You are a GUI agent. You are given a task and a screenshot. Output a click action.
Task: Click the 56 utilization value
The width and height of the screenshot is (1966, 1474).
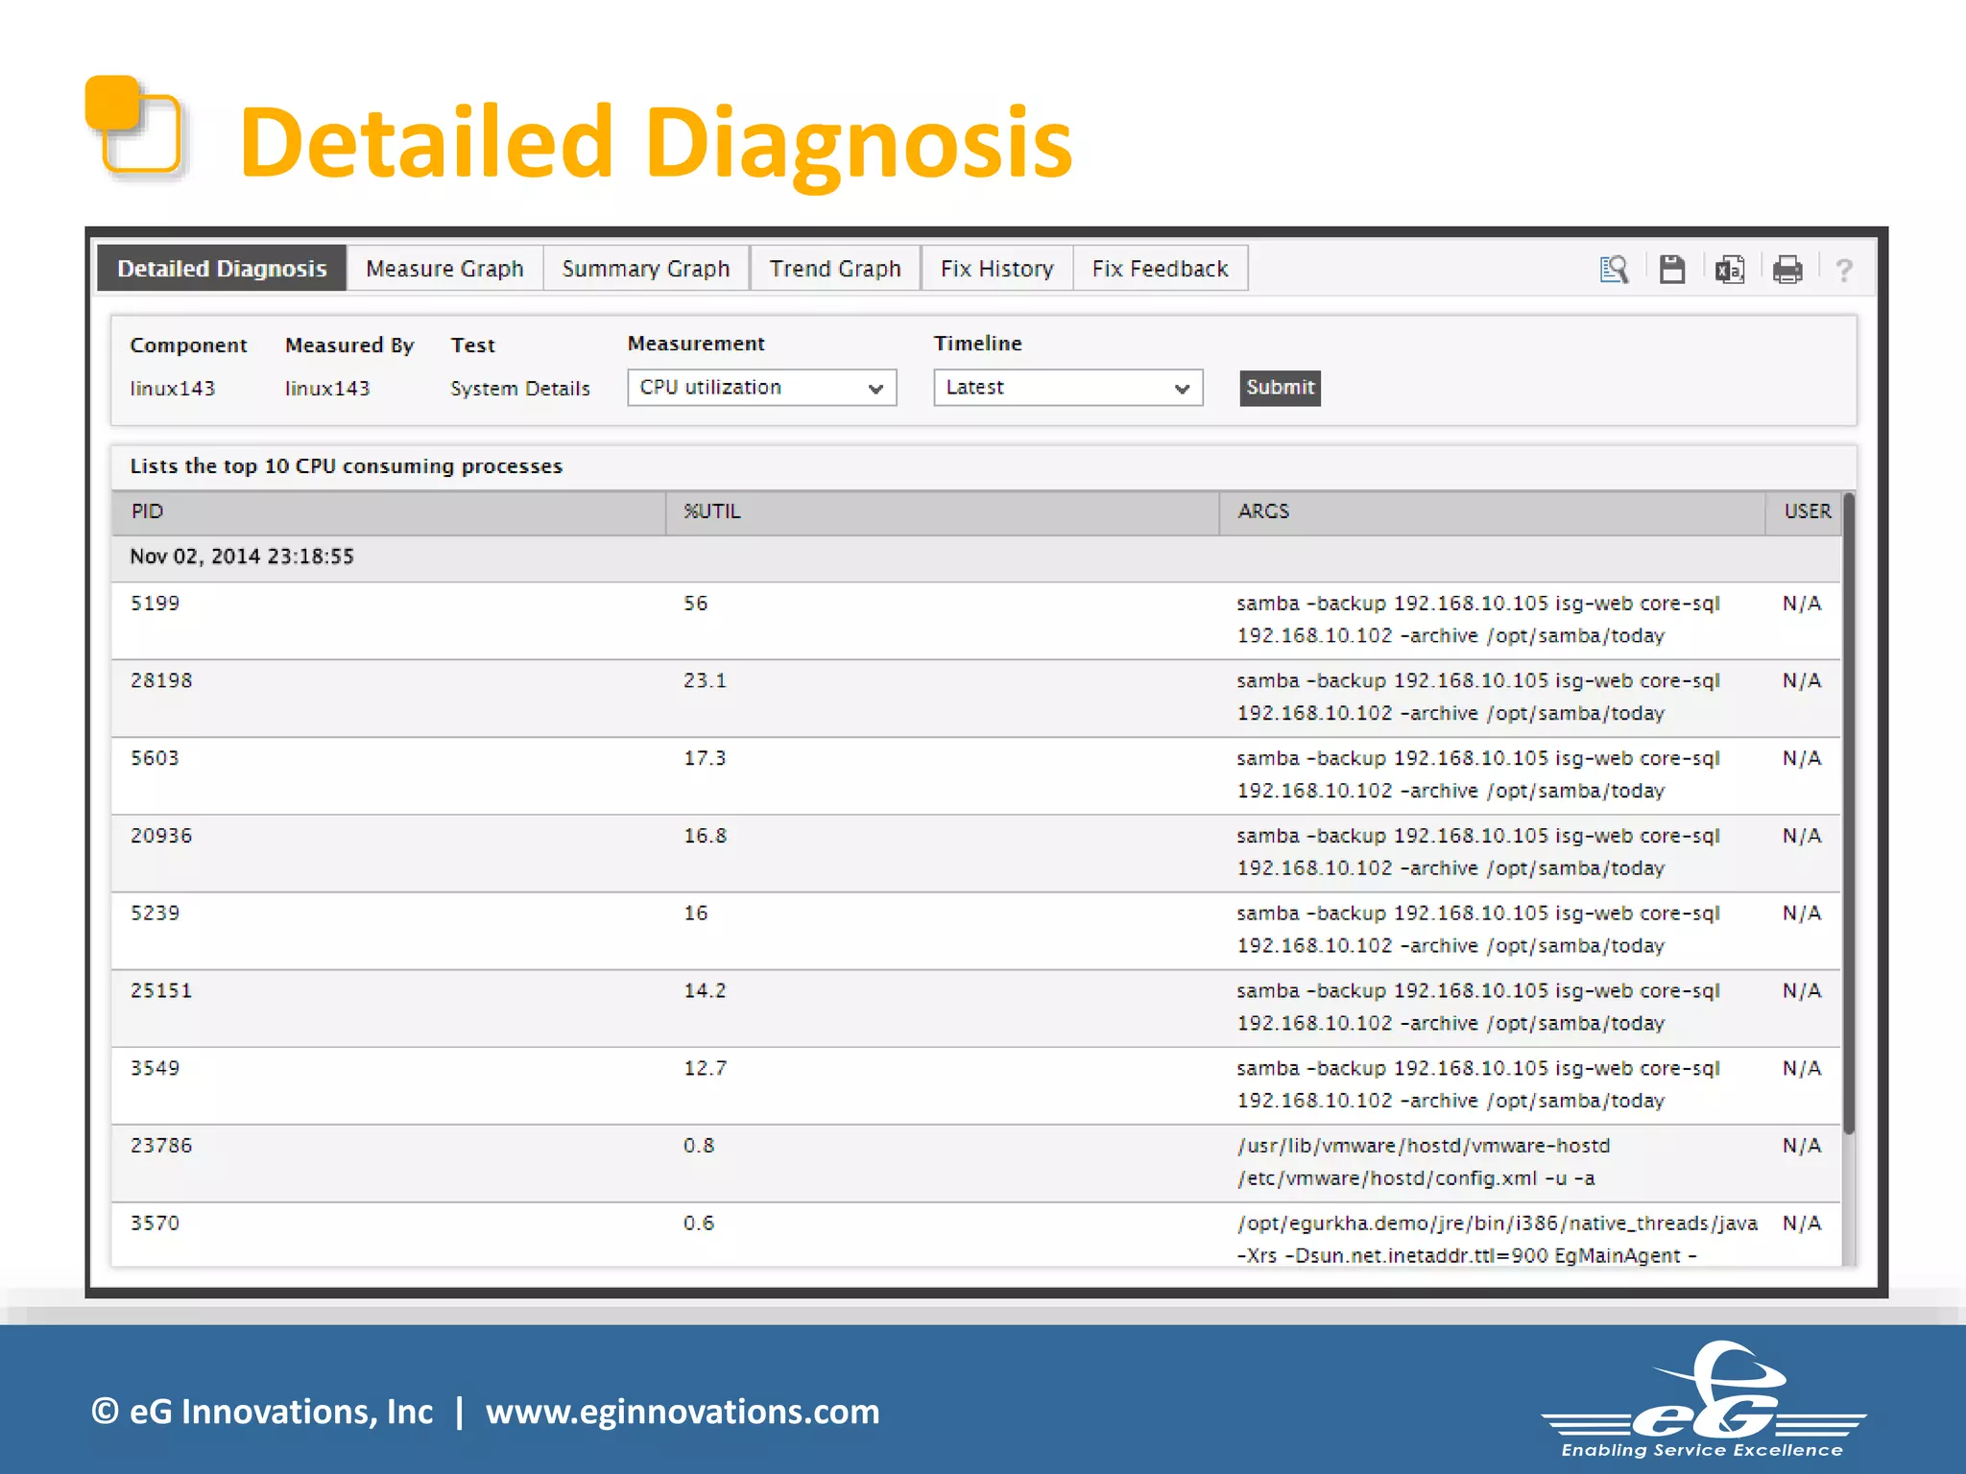coord(696,604)
